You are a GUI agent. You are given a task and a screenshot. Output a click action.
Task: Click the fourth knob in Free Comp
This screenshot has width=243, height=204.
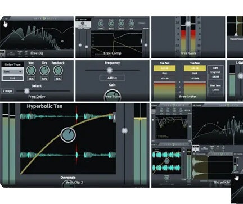[x=131, y=24]
